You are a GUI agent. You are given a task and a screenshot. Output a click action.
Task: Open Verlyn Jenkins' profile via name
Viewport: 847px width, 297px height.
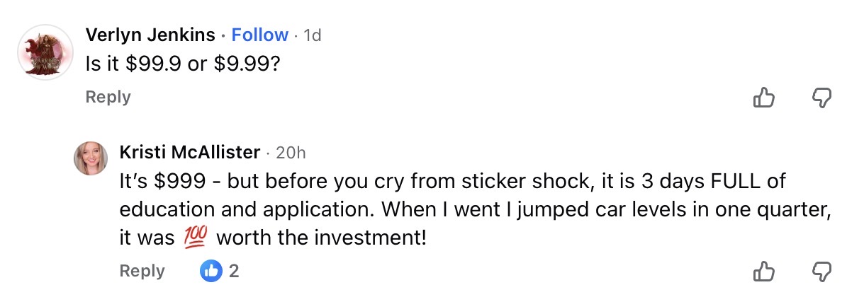(150, 35)
